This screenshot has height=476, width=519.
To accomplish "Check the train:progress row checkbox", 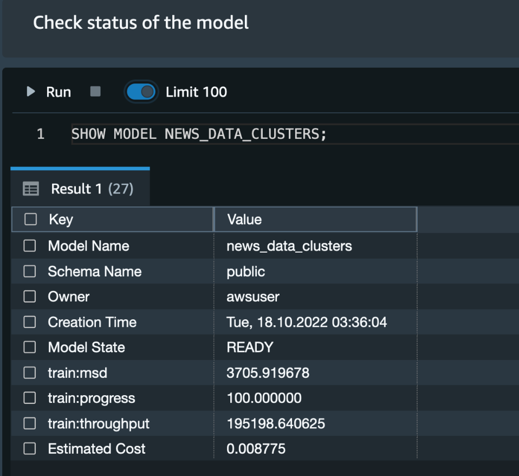I will click(x=30, y=398).
